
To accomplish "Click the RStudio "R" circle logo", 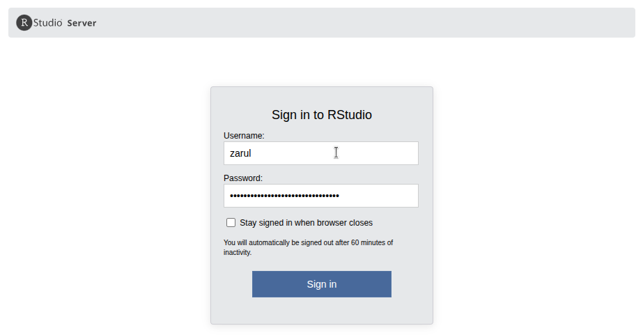I will [24, 23].
